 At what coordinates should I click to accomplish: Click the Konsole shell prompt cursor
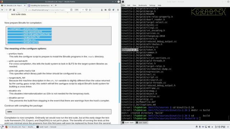pyautogui.click(x=200, y=119)
